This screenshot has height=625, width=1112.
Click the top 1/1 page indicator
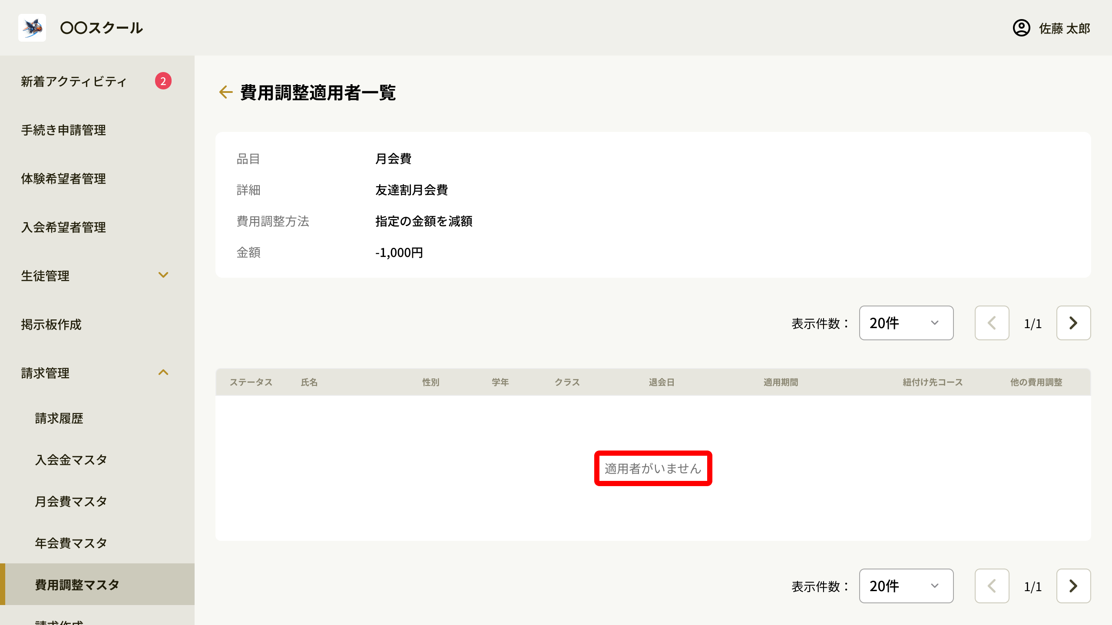[1033, 323]
